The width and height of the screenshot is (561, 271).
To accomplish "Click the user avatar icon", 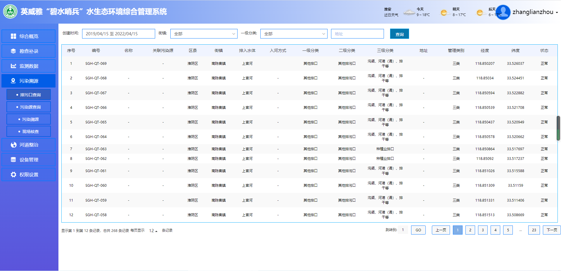I will point(503,12).
